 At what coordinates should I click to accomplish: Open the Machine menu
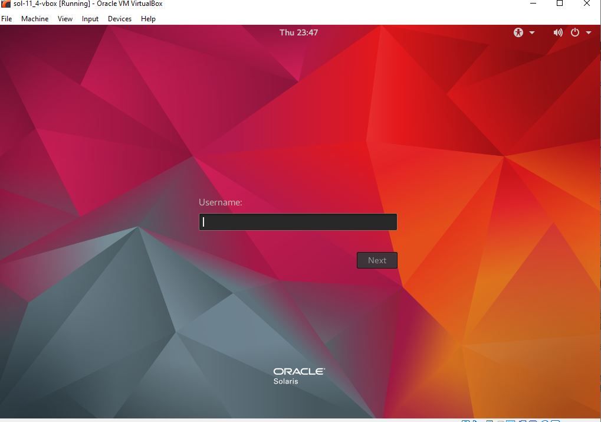pos(35,19)
